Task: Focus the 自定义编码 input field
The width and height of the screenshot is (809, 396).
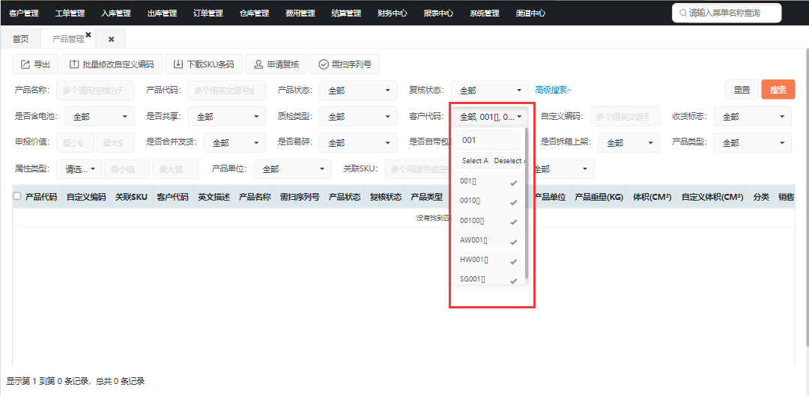Action: (x=625, y=117)
